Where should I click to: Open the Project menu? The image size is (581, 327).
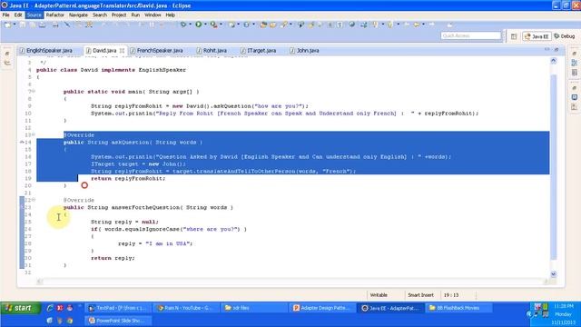click(x=119, y=15)
